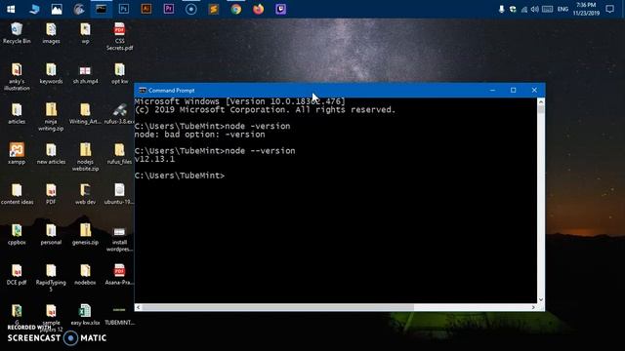
Task: Select the opt kw folder icon
Action: coord(119,74)
